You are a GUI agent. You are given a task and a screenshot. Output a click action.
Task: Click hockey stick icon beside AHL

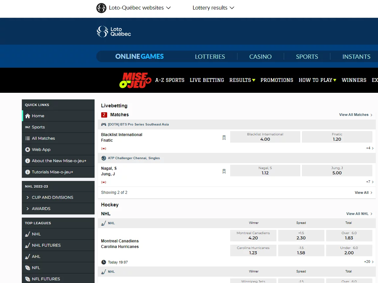(28, 257)
